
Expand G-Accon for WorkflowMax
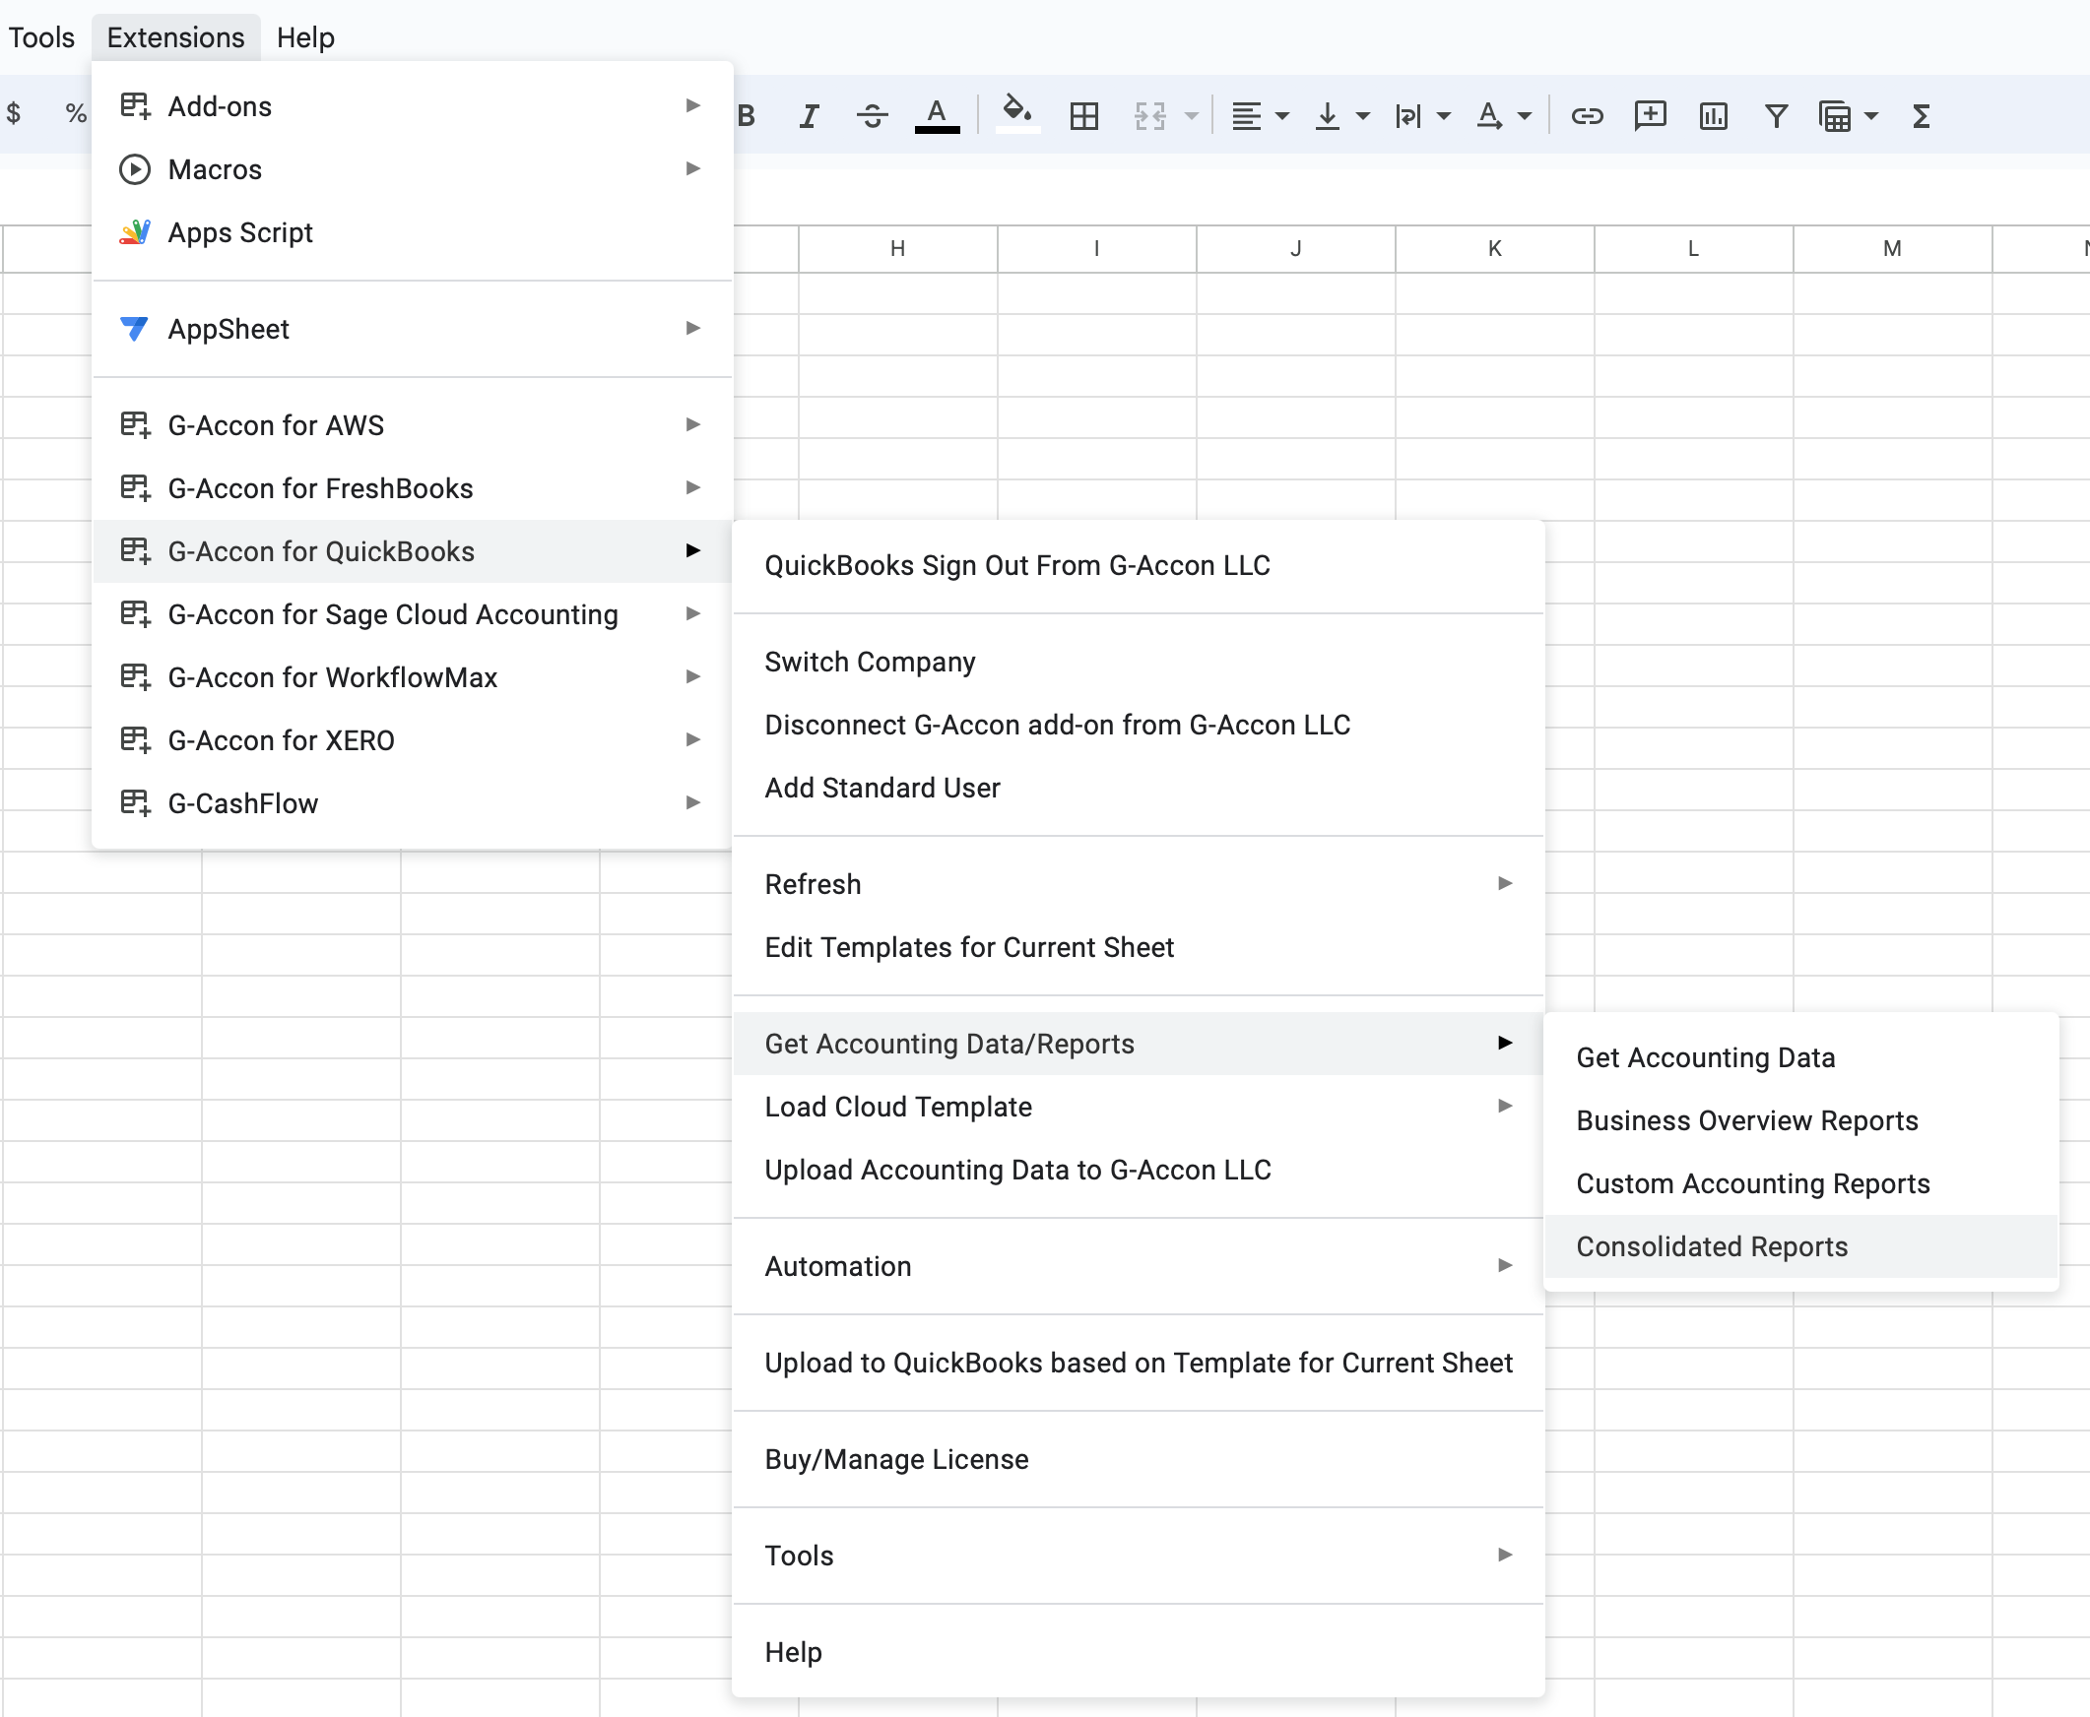[x=412, y=677]
